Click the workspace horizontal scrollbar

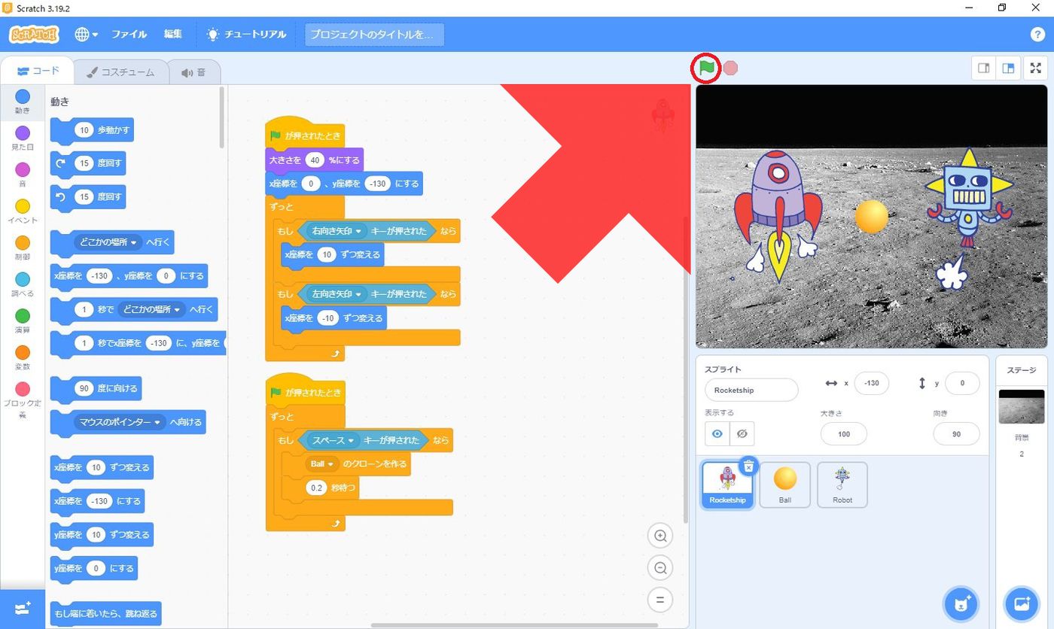[514, 624]
